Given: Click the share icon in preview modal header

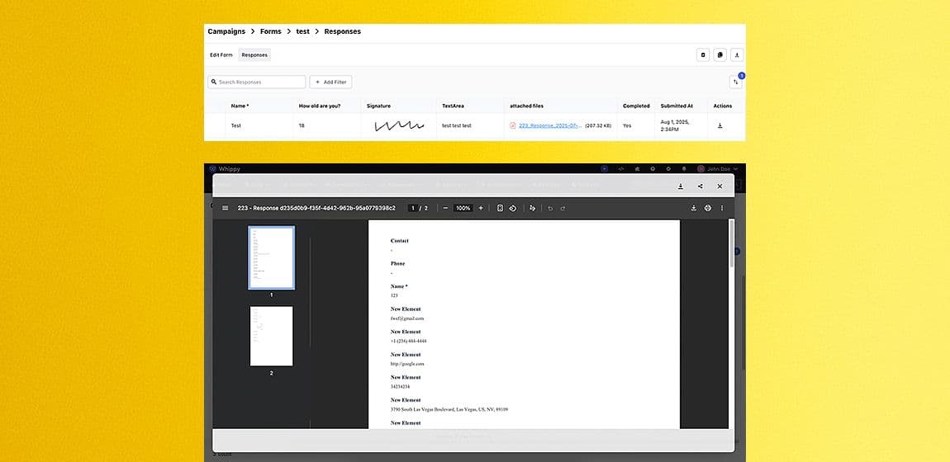Looking at the screenshot, I should [701, 186].
